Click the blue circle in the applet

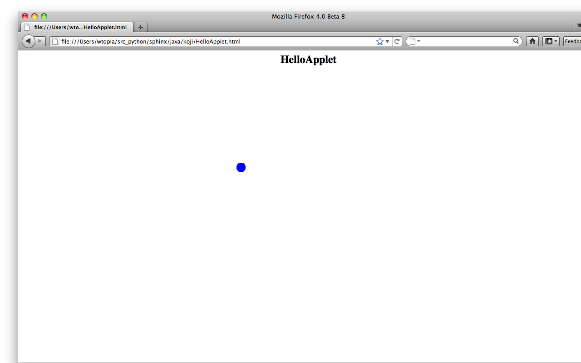241,167
